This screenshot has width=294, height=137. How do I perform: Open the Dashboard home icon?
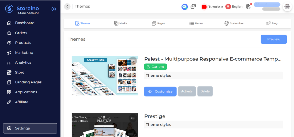[9, 23]
